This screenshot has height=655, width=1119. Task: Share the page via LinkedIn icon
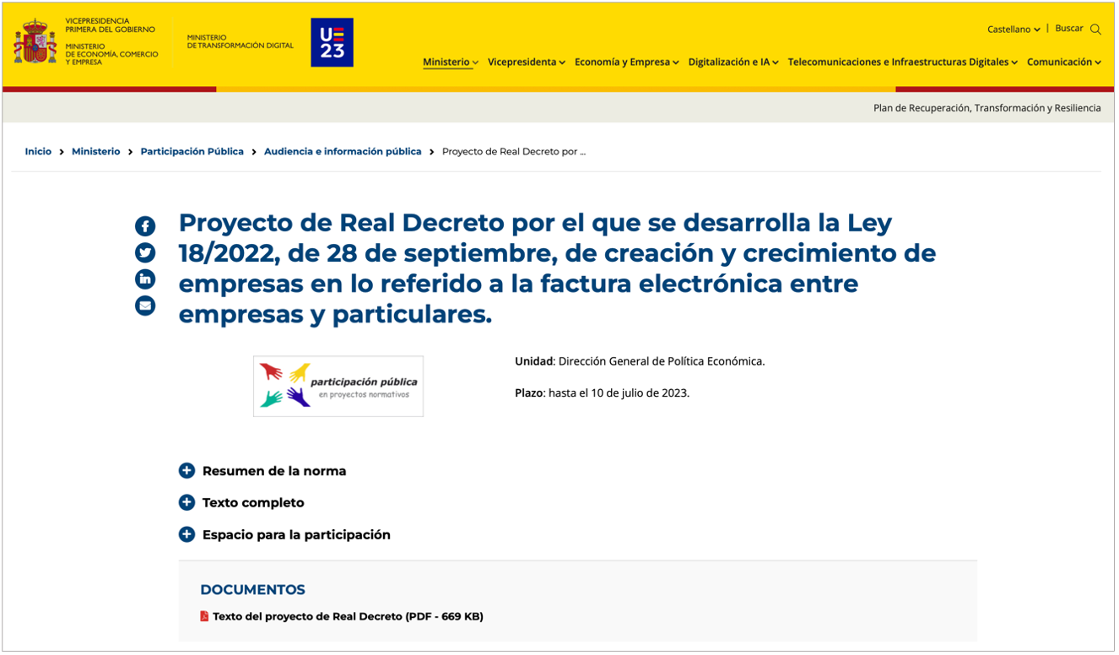click(x=145, y=279)
